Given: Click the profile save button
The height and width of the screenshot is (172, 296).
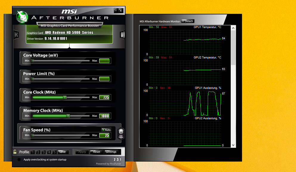Looking at the screenshot, I should point(63,152).
